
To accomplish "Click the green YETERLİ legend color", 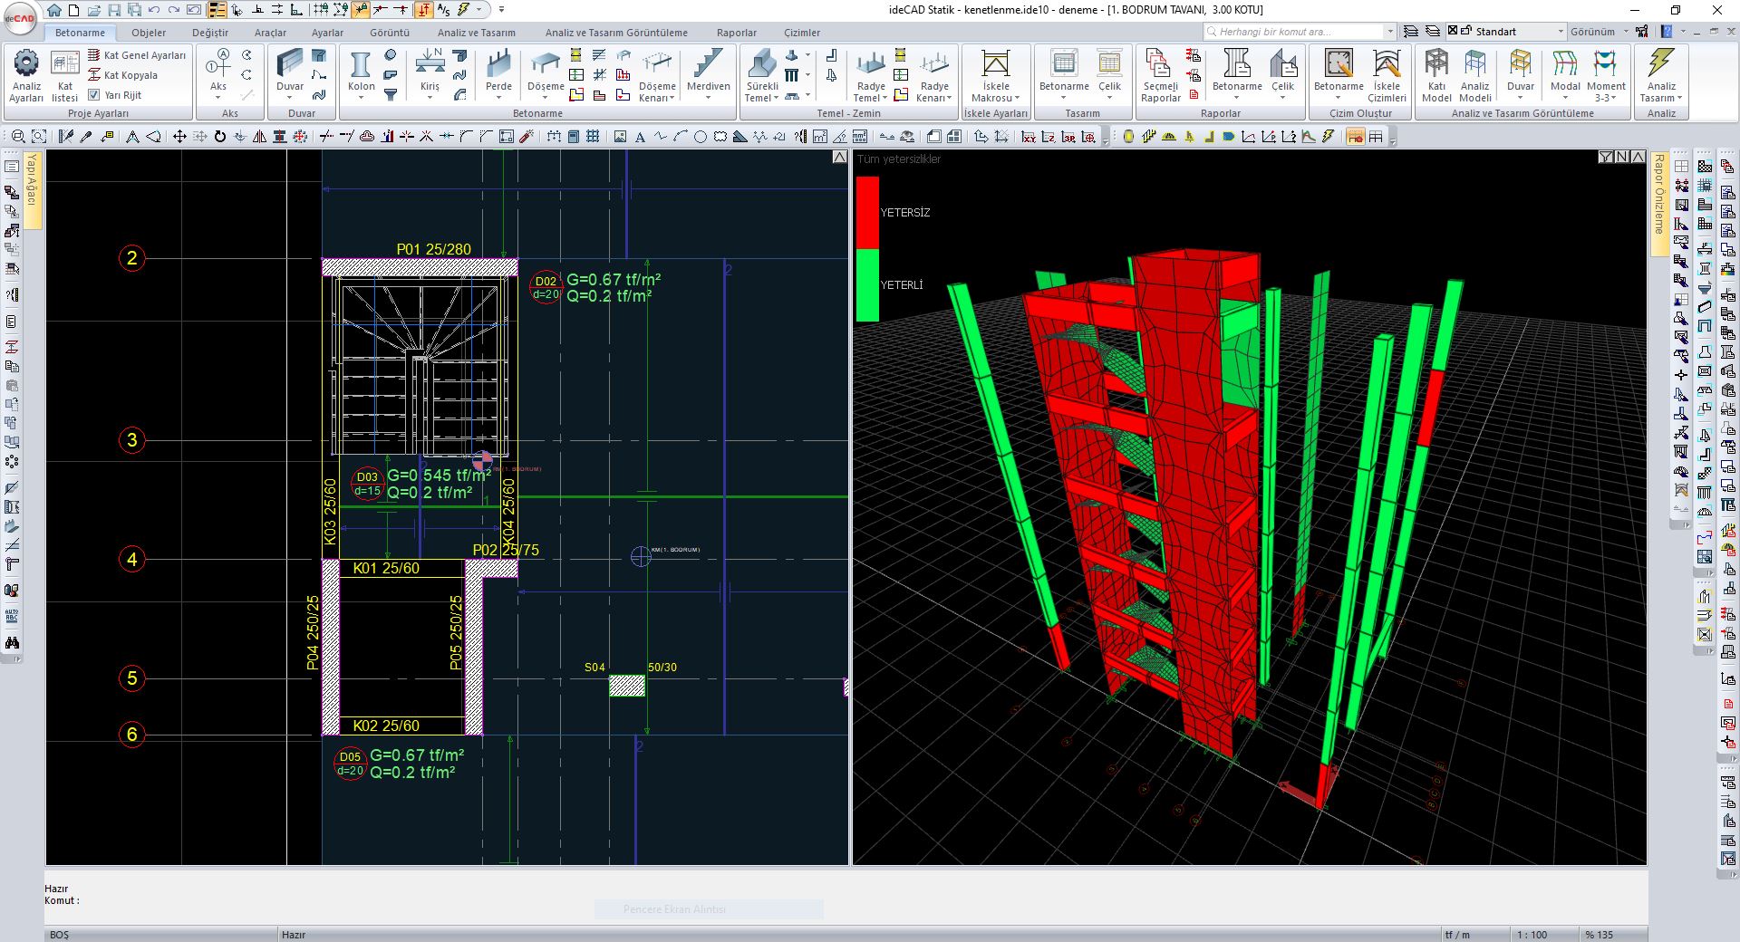I will [867, 284].
